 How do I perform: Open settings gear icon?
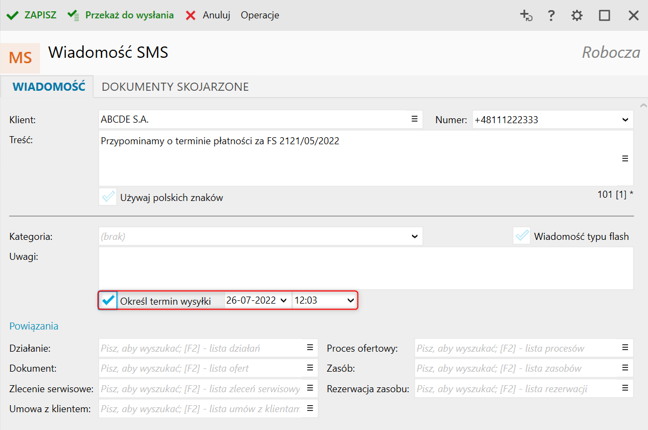click(577, 16)
